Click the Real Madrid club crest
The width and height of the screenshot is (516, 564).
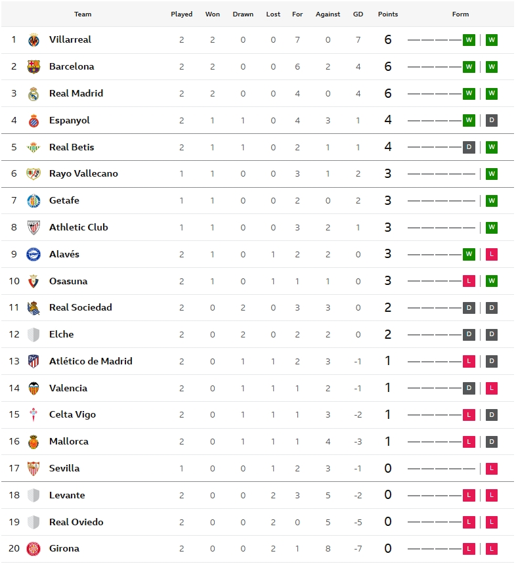pos(33,94)
